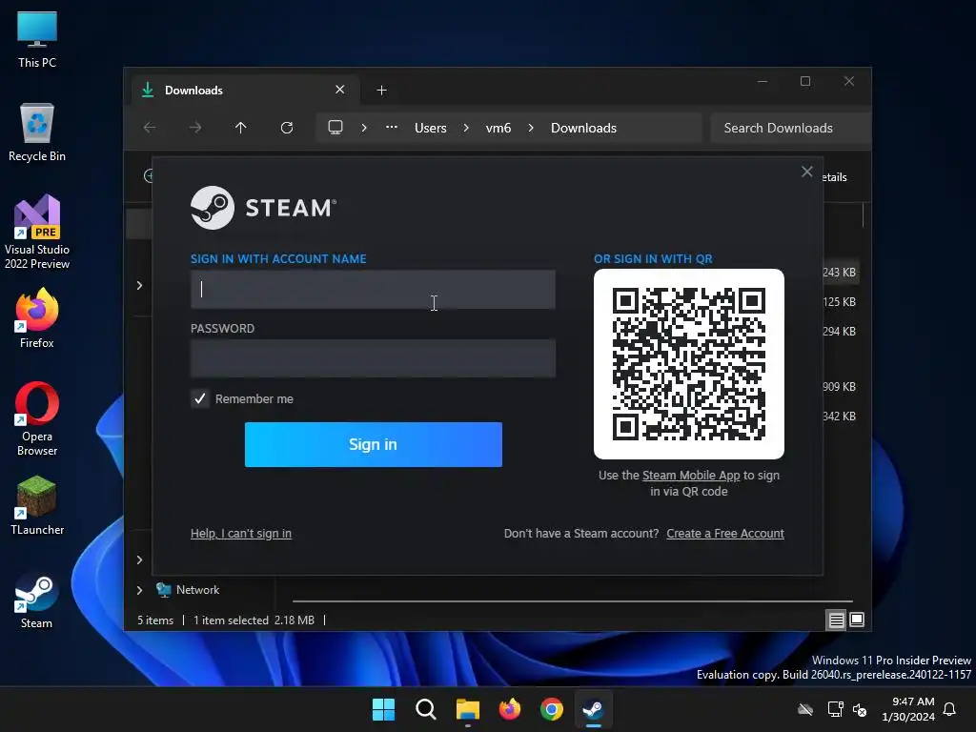976x732 pixels.
Task: Close the Downloads Explorer tab
Action: [x=340, y=90]
